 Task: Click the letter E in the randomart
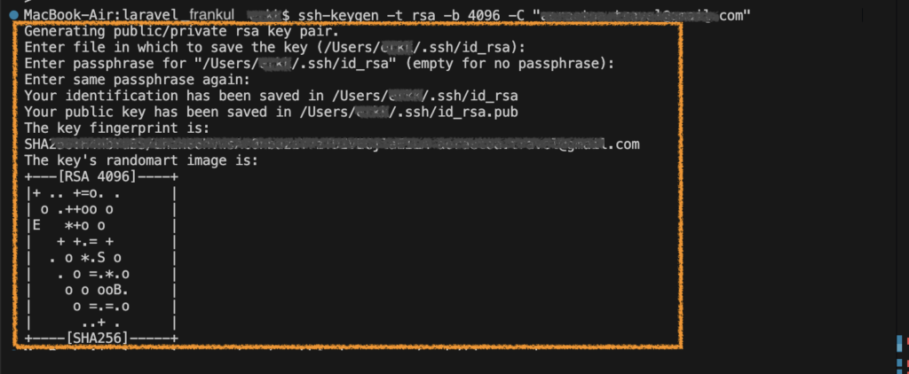(x=36, y=225)
